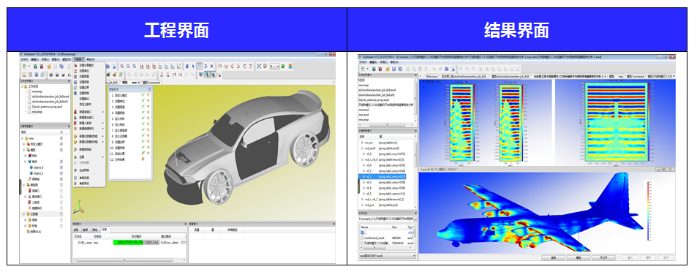Click the rightmost button at bottom of results window
The height and width of the screenshot is (272, 697).
(666, 258)
